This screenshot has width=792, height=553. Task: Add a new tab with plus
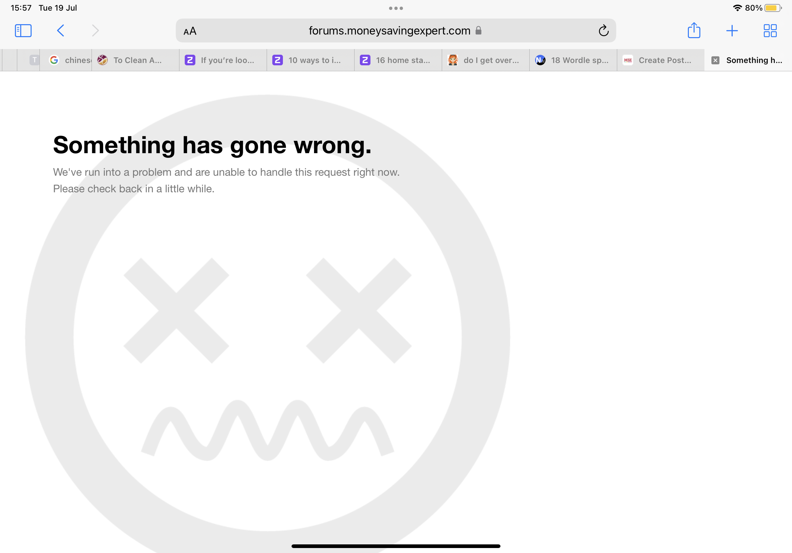[732, 31]
